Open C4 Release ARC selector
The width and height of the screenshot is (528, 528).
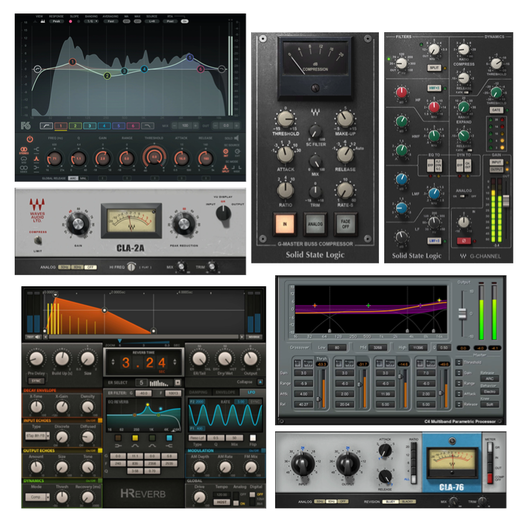490,378
